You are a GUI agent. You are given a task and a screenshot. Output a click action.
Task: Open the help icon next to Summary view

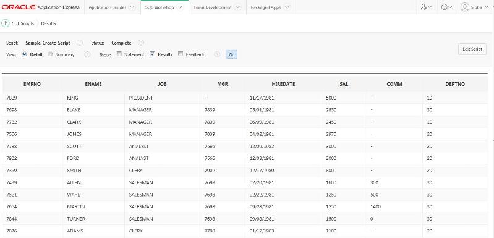[x=87, y=54]
